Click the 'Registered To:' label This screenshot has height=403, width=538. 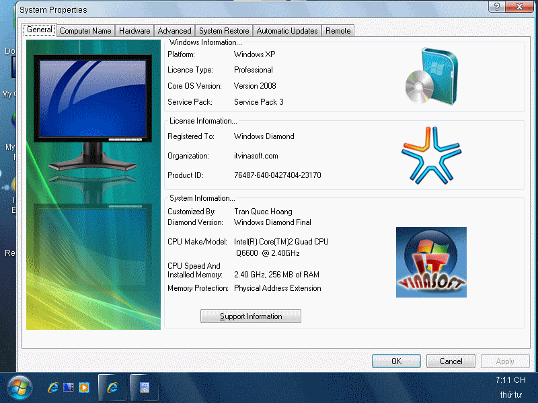pyautogui.click(x=191, y=136)
